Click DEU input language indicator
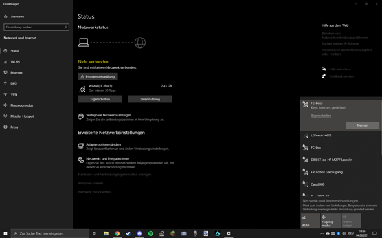The width and height of the screenshot is (382, 238). 351,233
